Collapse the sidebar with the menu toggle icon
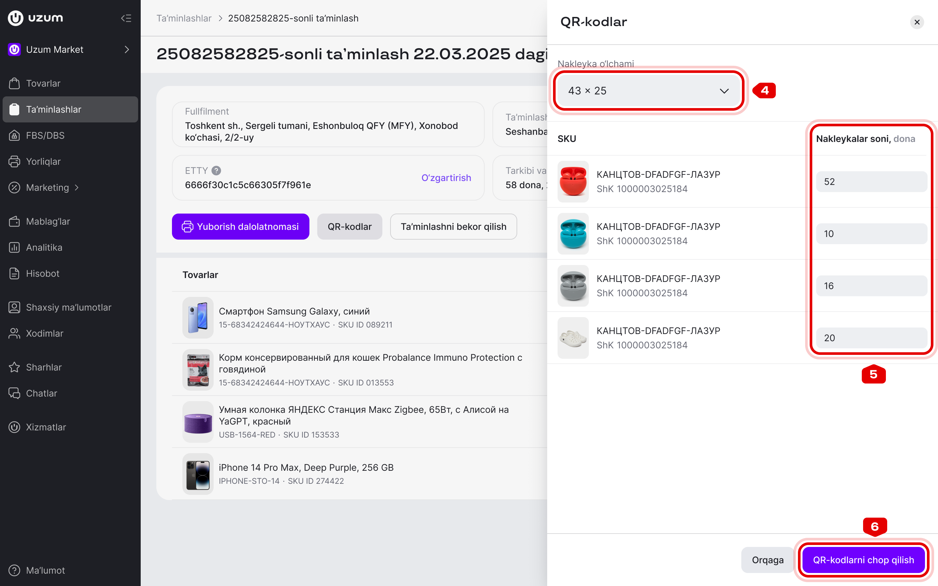Screen dimensions: 938x586 pos(126,18)
